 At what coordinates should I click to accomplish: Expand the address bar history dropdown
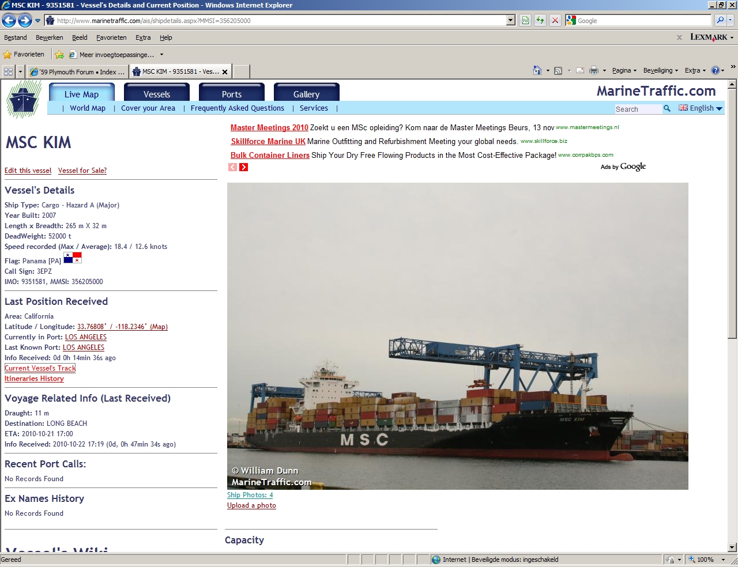coord(511,21)
